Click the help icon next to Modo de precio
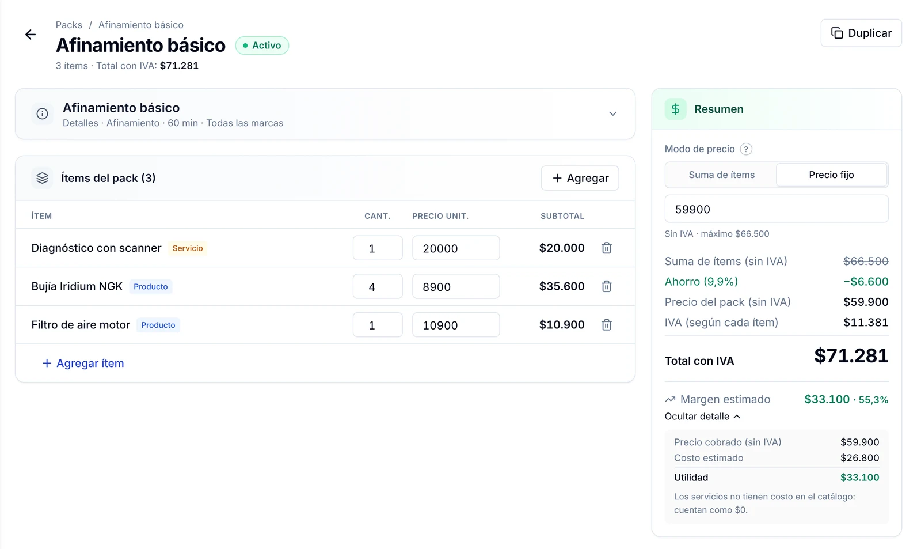This screenshot has width=921, height=549. [x=746, y=149]
